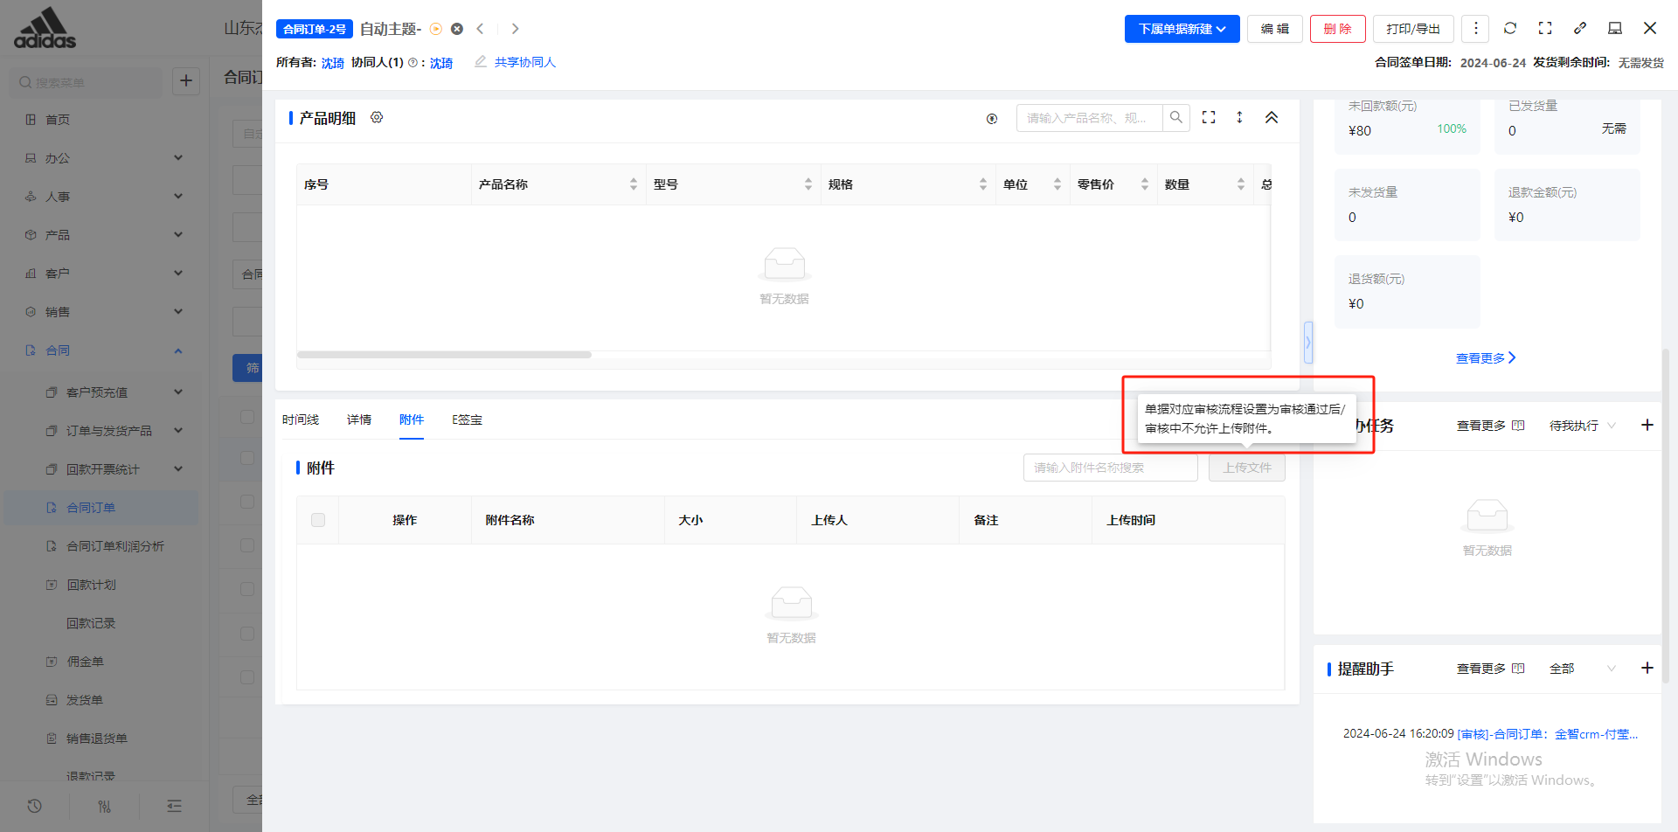Click the product search magnifier icon

(x=1176, y=117)
